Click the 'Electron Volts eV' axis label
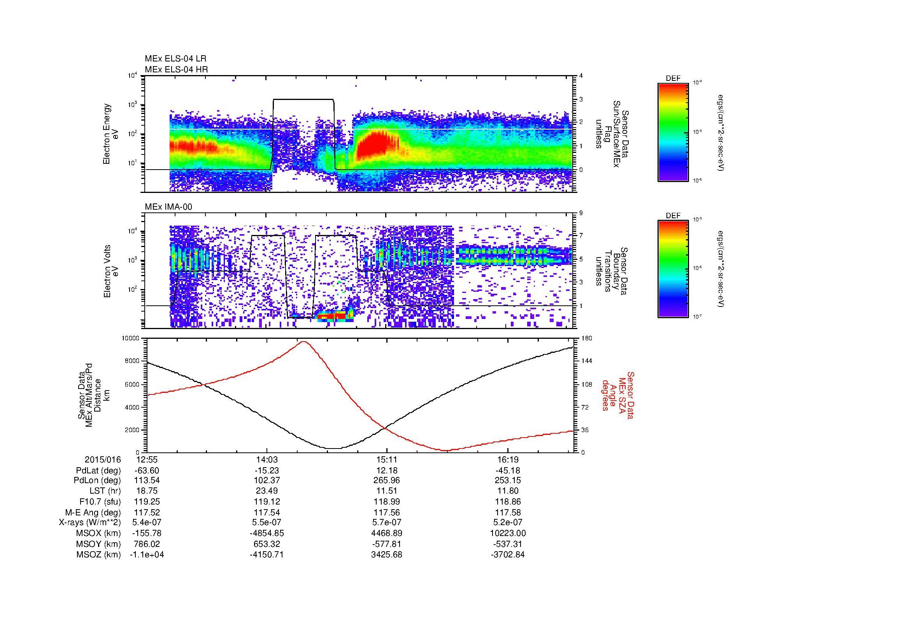Image resolution: width=910 pixels, height=643 pixels. pos(110,272)
